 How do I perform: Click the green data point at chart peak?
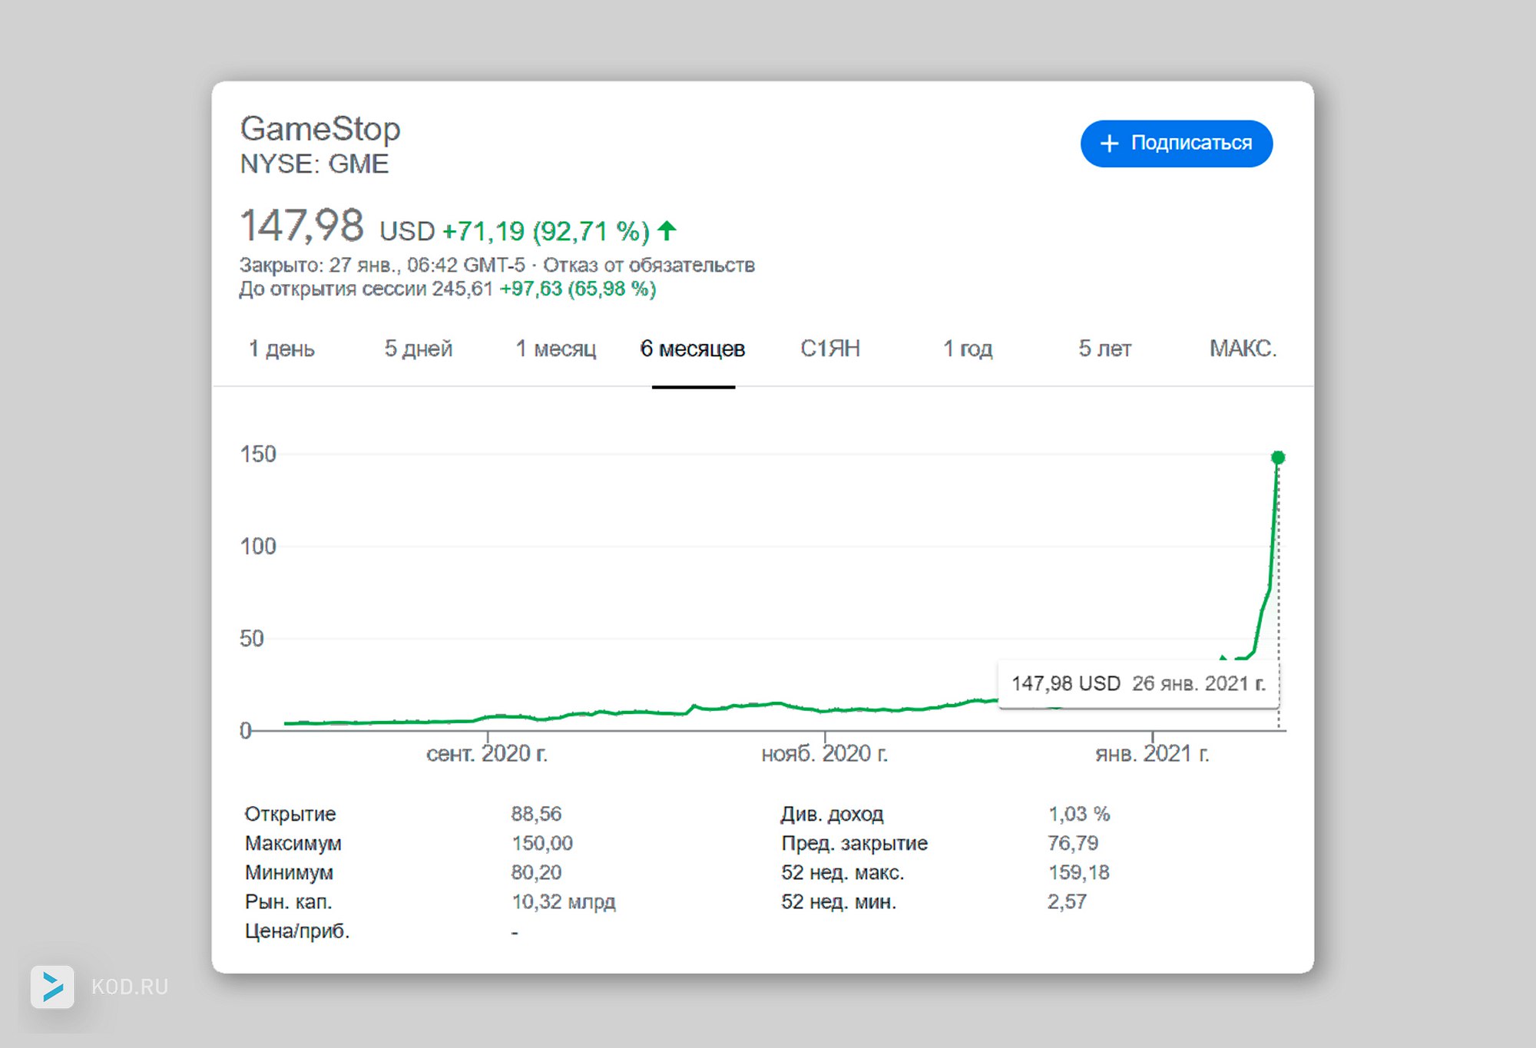tap(1278, 458)
